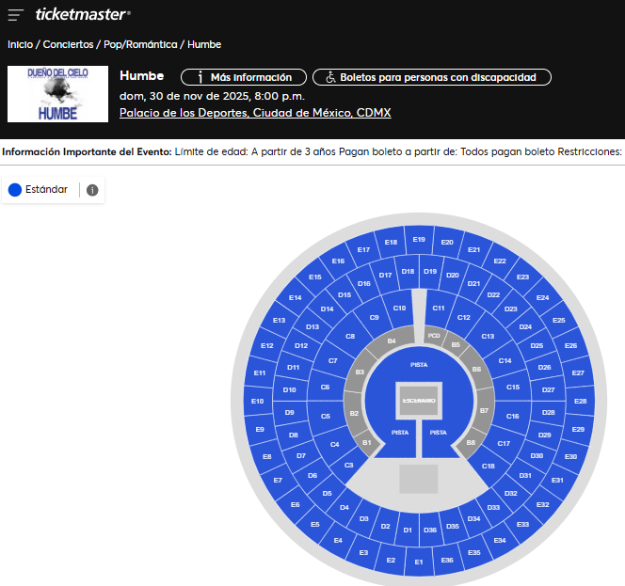Select the top PISTA floor section
Screen dimensions: 625x586
point(419,365)
